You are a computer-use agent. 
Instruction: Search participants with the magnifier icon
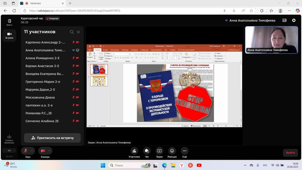(x=72, y=32)
